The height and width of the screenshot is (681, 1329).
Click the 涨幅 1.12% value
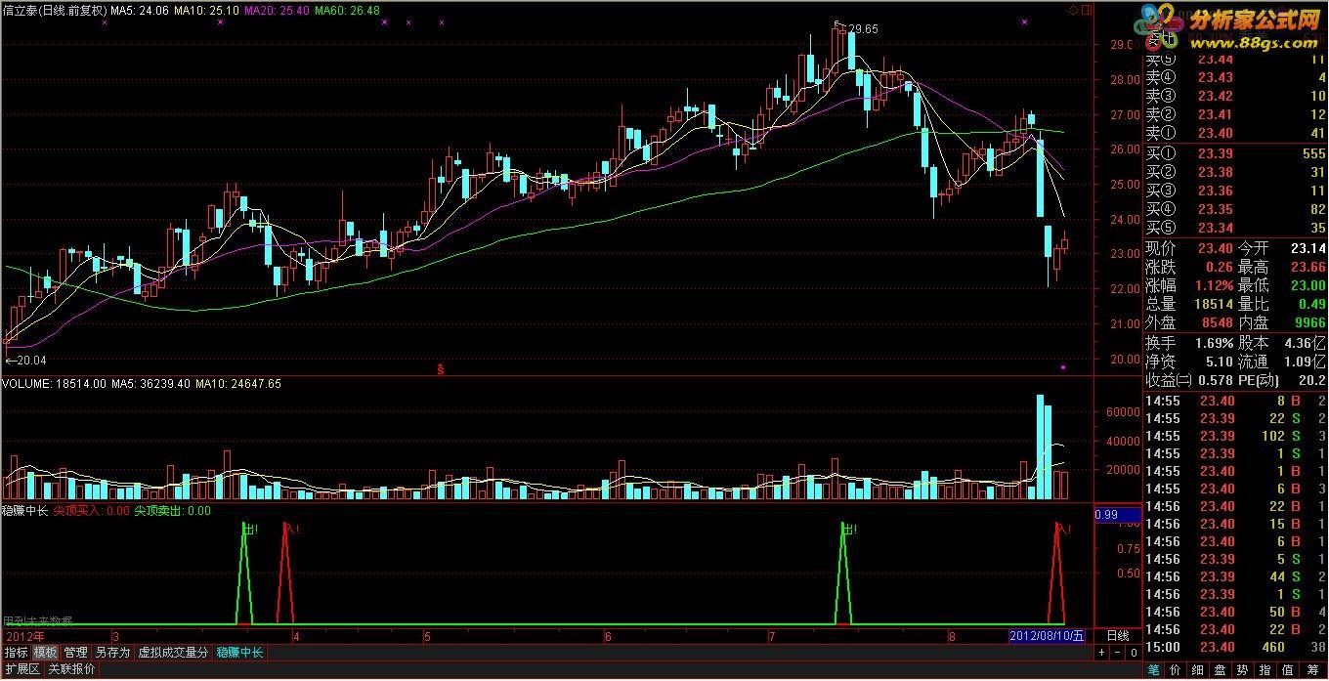[x=1213, y=285]
